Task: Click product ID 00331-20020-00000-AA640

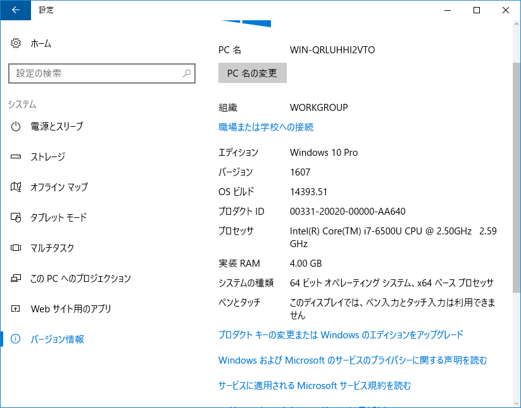Action: tap(348, 211)
